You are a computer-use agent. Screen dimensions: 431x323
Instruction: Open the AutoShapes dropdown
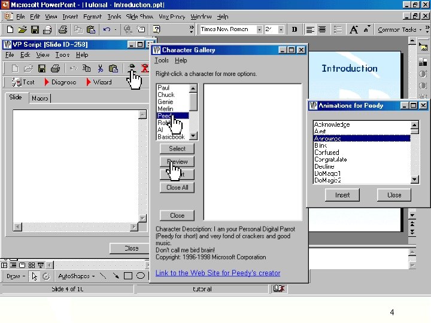76,276
